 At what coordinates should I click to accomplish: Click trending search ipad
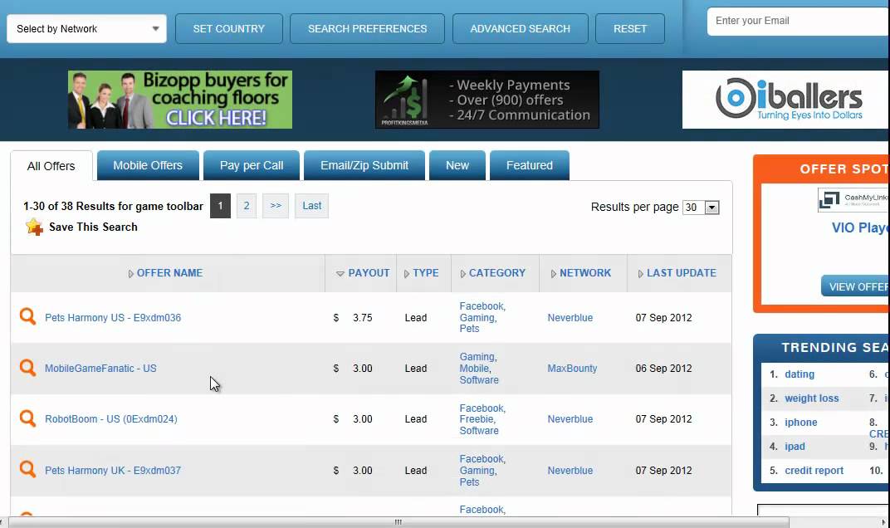[x=795, y=447]
